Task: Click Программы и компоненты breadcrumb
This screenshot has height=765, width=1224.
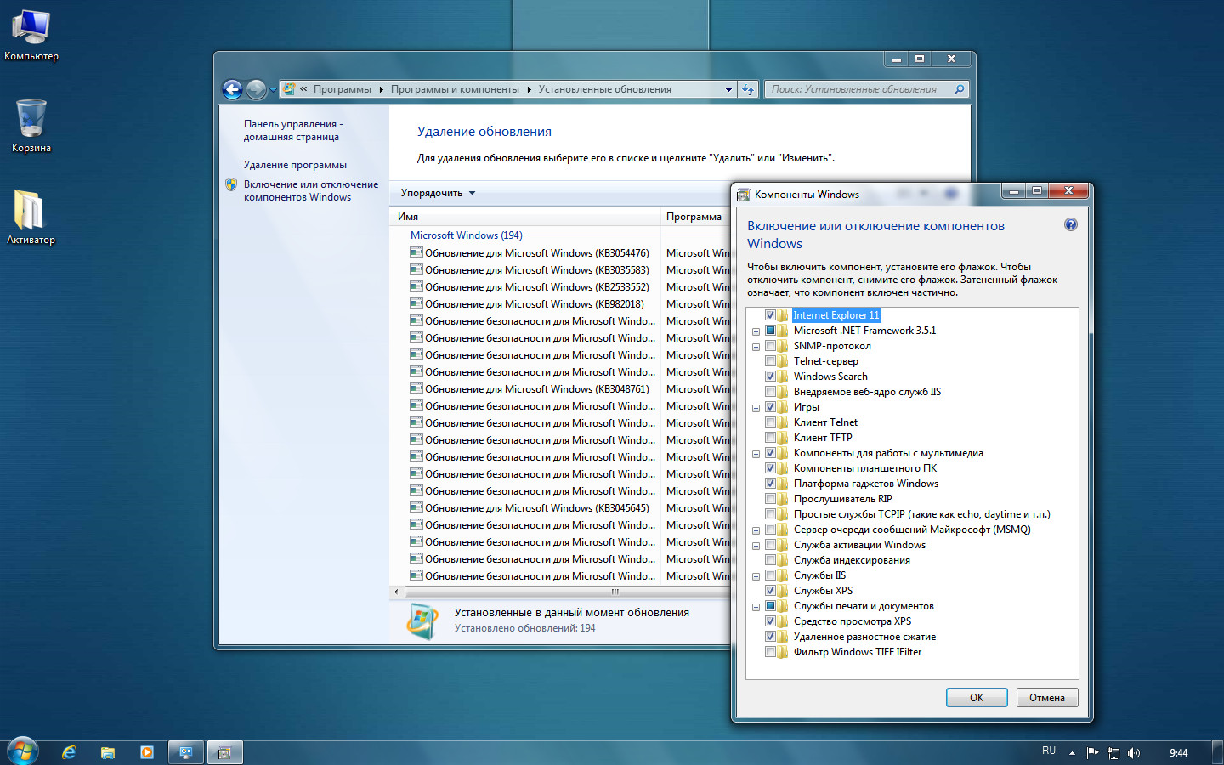Action: [455, 89]
